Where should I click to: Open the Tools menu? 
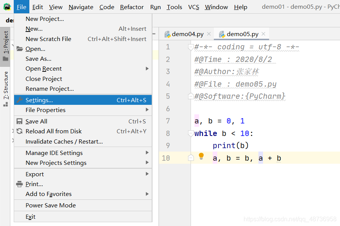[174, 7]
